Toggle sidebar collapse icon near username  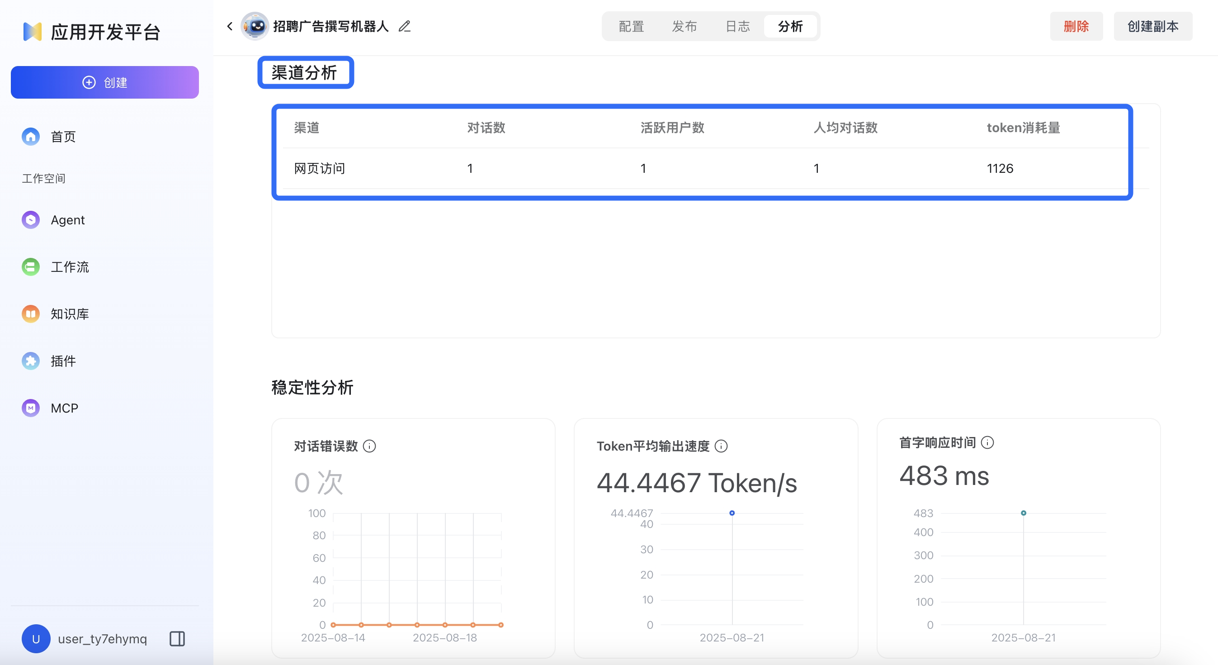pos(177,638)
